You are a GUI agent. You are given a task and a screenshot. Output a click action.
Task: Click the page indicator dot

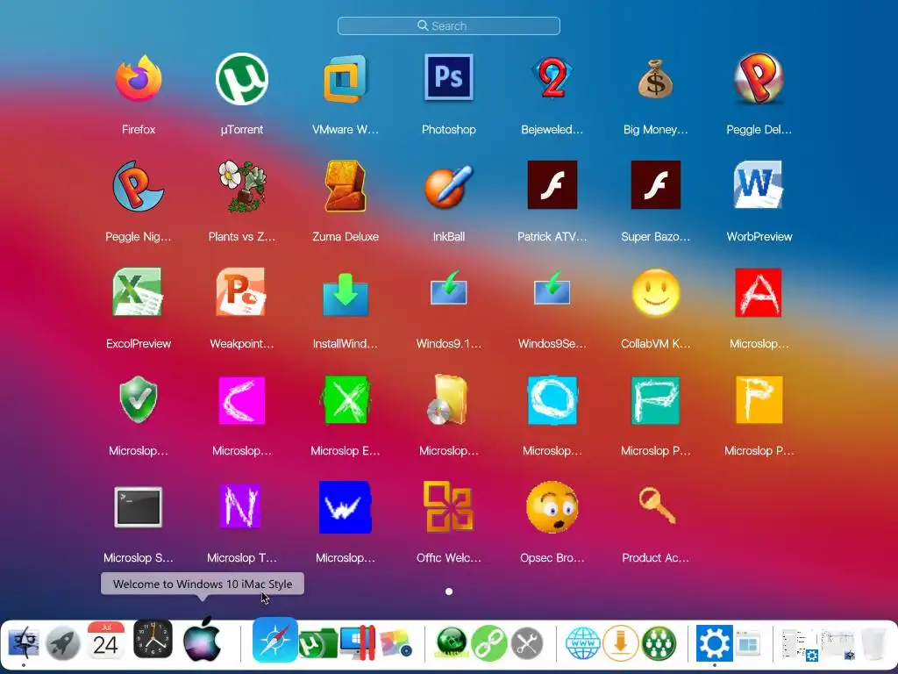tap(449, 591)
